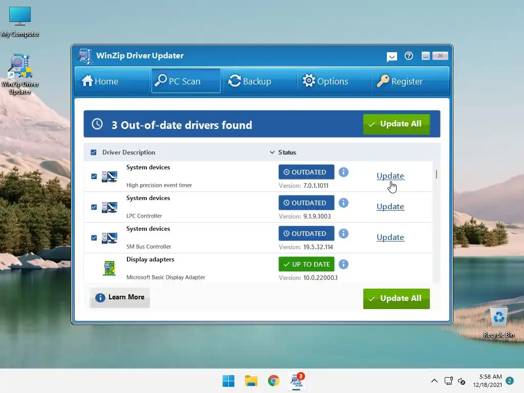The height and width of the screenshot is (393, 524).
Task: Update the High precision event timer driver
Action: [x=390, y=176]
